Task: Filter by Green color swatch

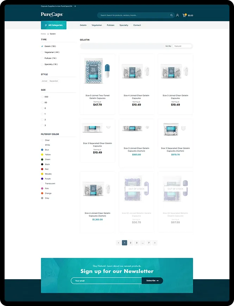Action: [42, 159]
